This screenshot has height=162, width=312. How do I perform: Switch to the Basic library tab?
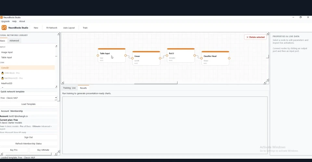3,40
